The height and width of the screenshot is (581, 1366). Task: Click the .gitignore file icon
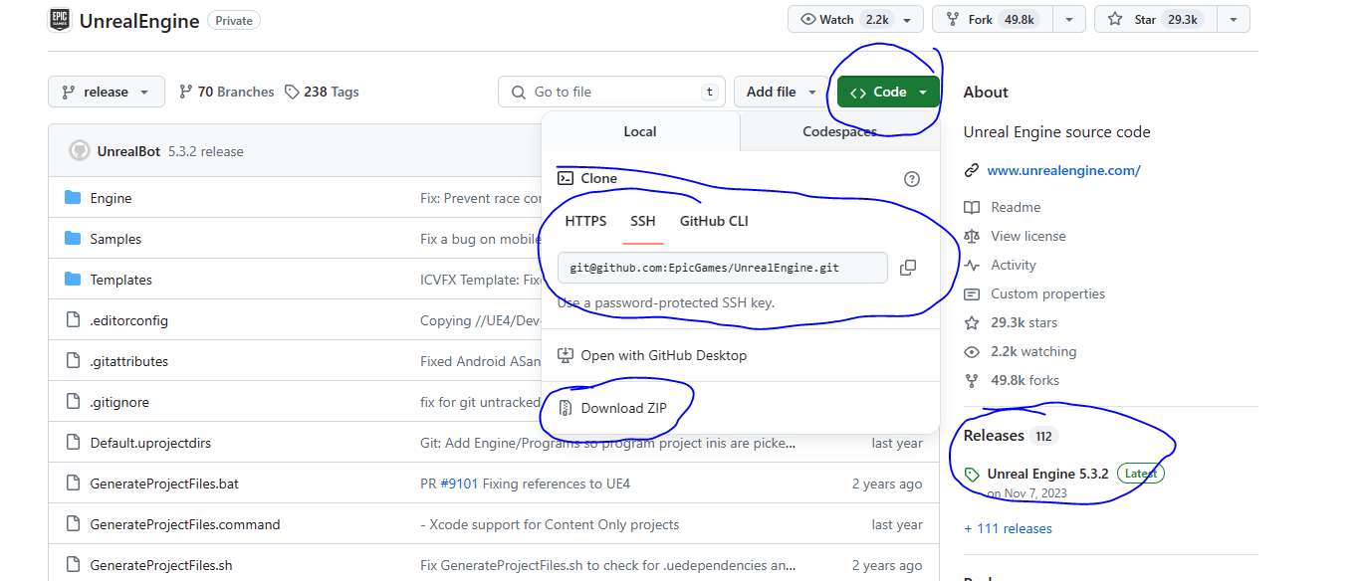(x=72, y=402)
